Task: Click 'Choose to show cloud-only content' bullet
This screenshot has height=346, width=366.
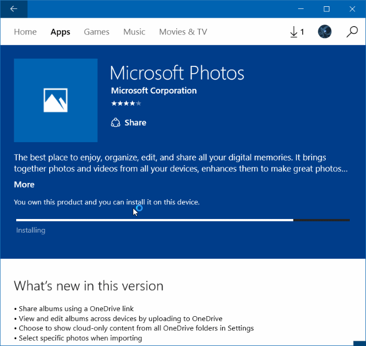Action: [x=134, y=328]
